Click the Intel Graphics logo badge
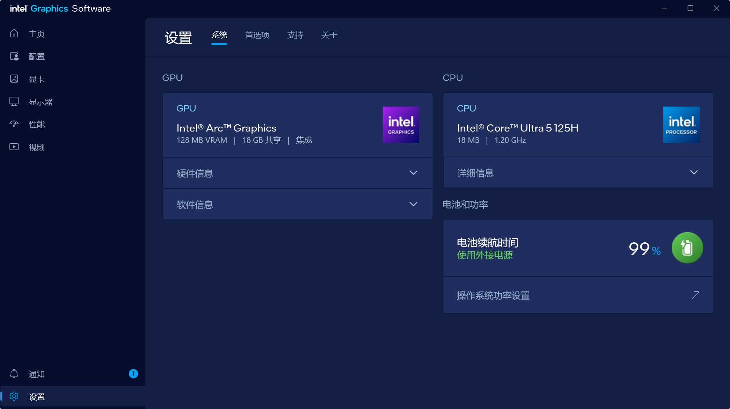Image resolution: width=730 pixels, height=409 pixels. tap(401, 125)
